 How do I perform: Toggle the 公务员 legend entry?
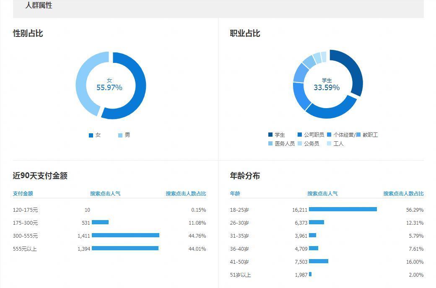click(x=309, y=144)
